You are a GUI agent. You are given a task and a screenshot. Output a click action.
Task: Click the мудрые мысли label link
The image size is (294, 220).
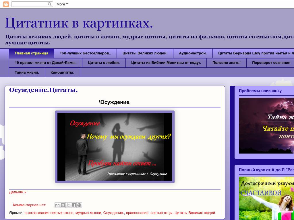coord(88,213)
